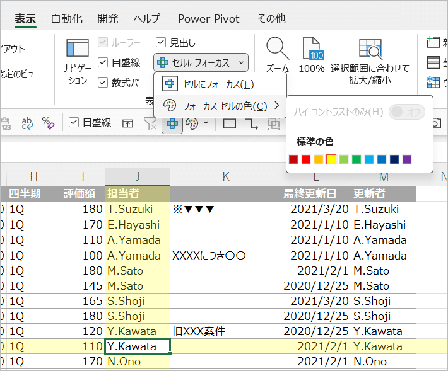Pick the light green color swatch

tap(344, 159)
